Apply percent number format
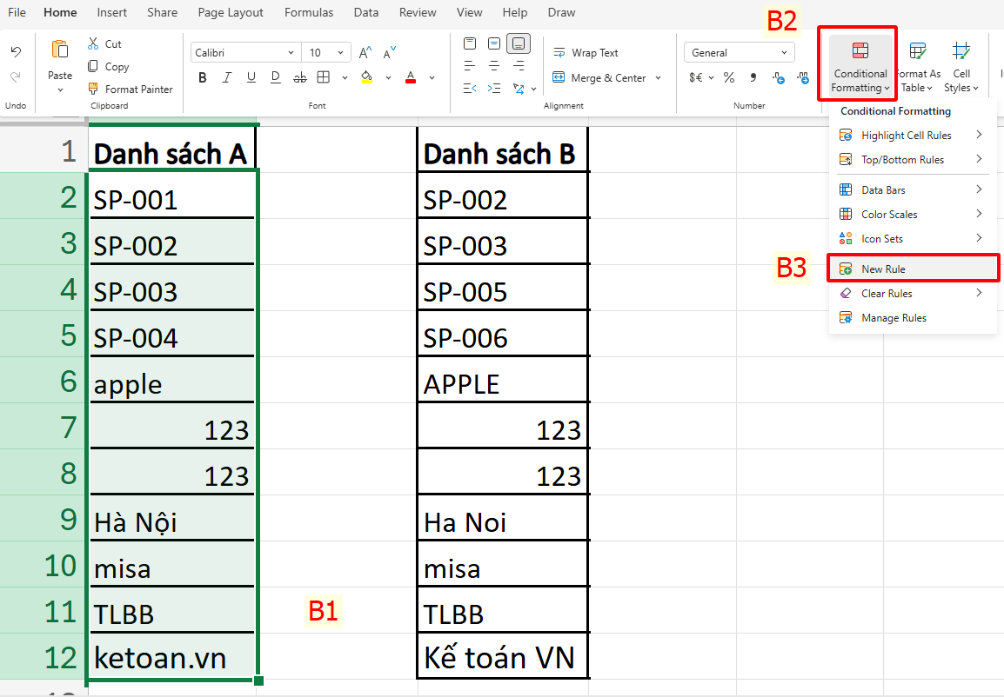1004x697 pixels. (x=728, y=77)
